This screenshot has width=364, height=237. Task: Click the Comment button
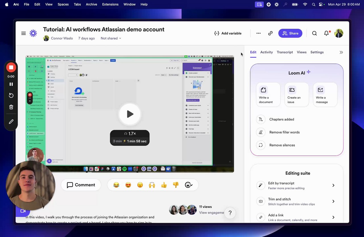pyautogui.click(x=81, y=185)
